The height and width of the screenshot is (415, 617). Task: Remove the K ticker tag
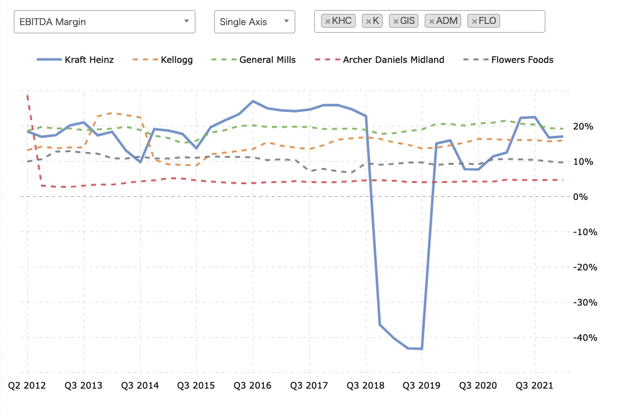368,21
